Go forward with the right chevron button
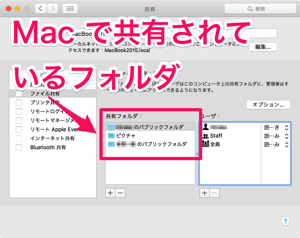300x238 pixels. pyautogui.click(x=52, y=9)
